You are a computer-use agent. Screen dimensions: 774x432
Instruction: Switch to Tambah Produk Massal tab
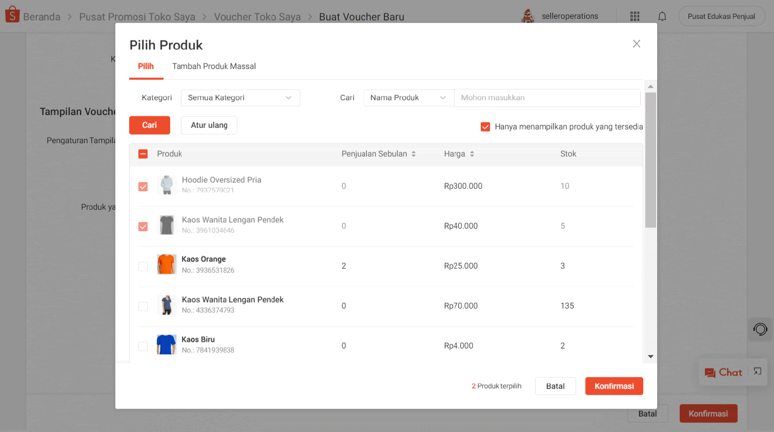[214, 67]
